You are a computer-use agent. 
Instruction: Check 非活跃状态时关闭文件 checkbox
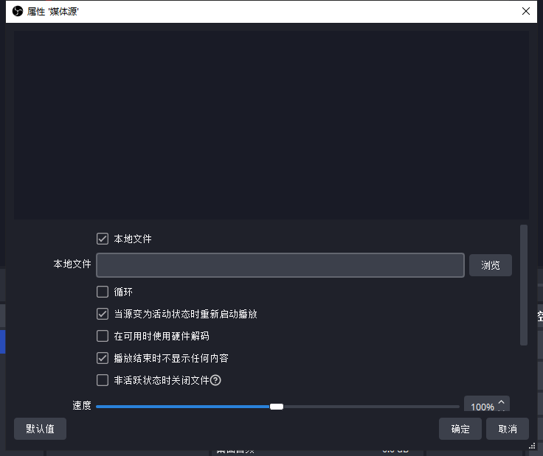click(103, 380)
